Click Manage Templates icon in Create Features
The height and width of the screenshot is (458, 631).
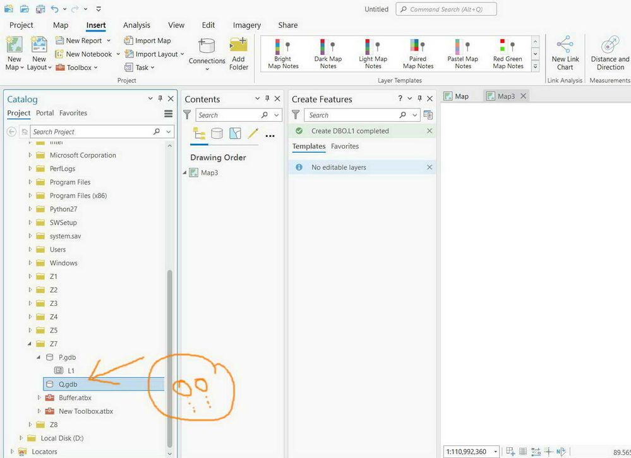click(x=428, y=115)
